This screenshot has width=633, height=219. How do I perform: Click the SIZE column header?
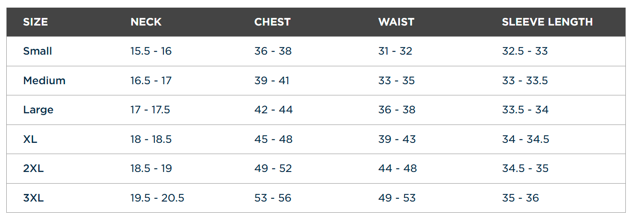click(35, 22)
